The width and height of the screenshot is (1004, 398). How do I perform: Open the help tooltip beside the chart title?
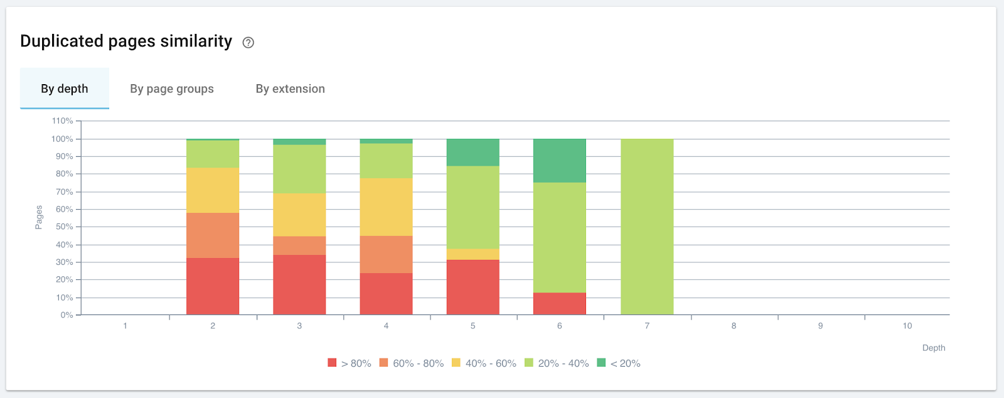pyautogui.click(x=248, y=43)
